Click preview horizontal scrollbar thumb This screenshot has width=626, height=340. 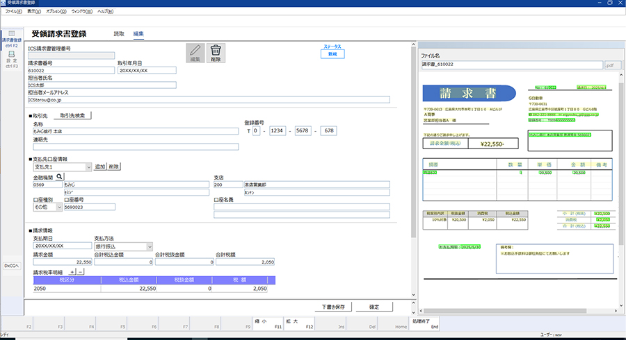point(505,311)
